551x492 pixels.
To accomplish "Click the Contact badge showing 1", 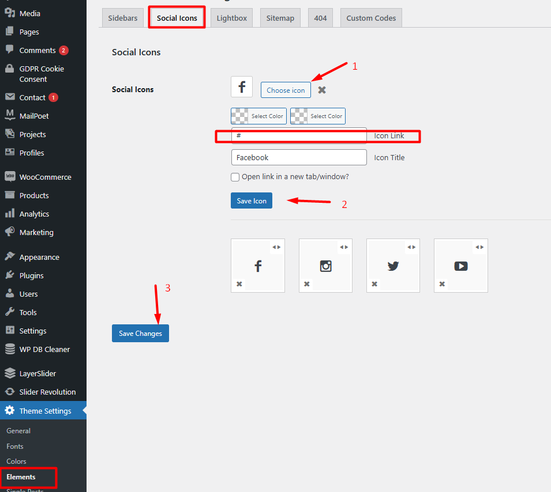I will click(54, 97).
